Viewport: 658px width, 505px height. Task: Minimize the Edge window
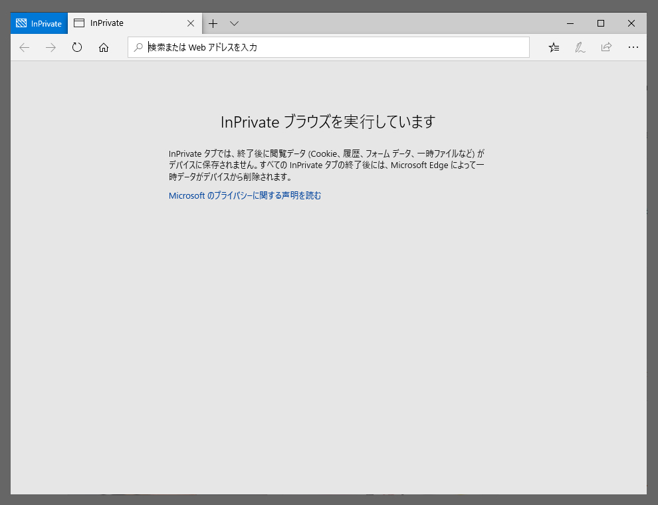pyautogui.click(x=570, y=23)
